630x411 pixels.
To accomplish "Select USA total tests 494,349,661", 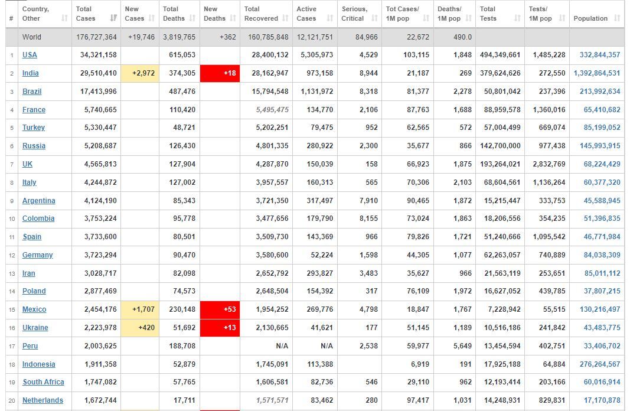I will click(x=500, y=55).
